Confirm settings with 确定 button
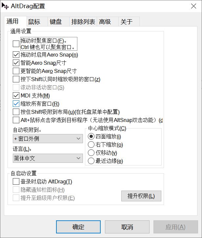 coord(78,227)
